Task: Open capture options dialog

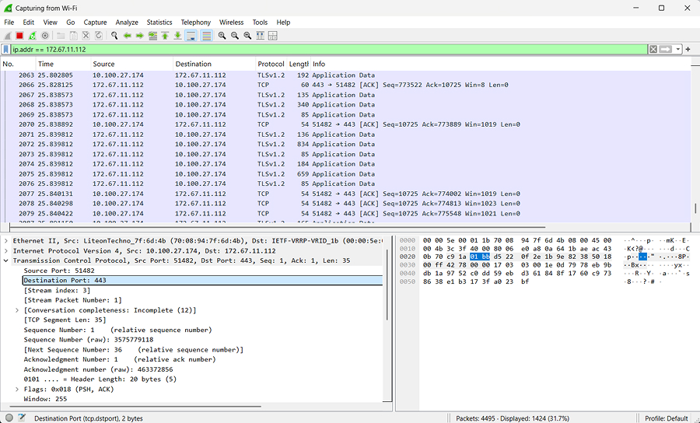Action: point(44,36)
